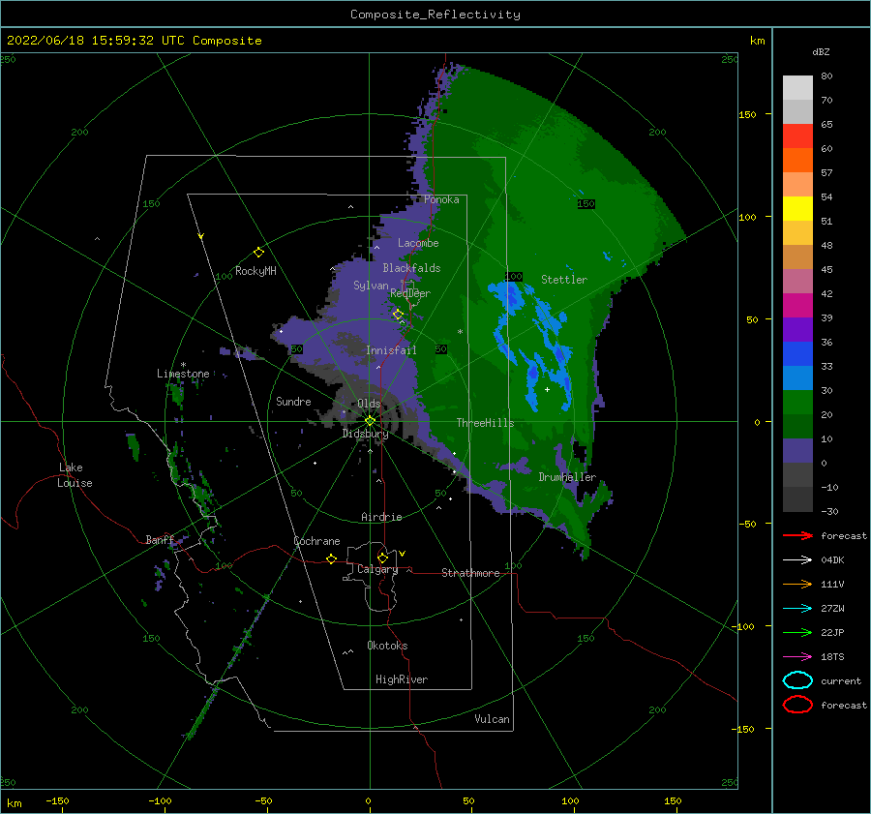Select the dark green 20 dBZ swatch
This screenshot has height=814, width=871.
[797, 426]
